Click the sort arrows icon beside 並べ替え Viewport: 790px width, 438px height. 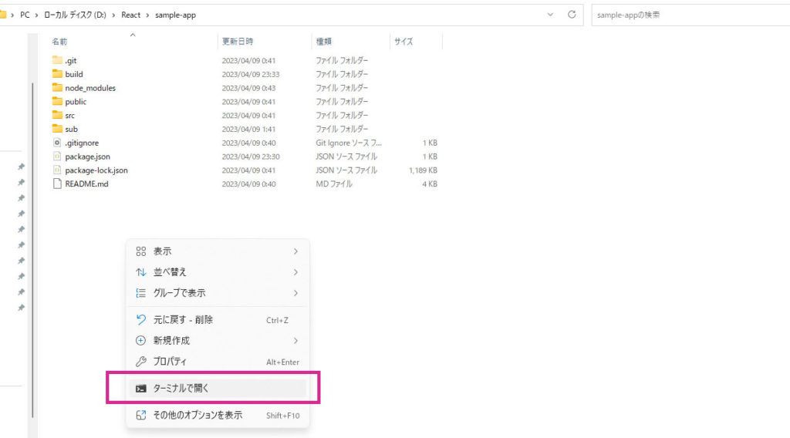[x=140, y=272]
